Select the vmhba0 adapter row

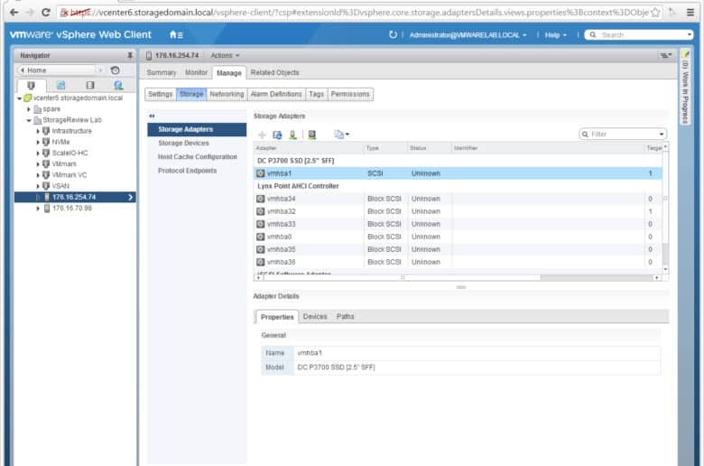click(458, 237)
